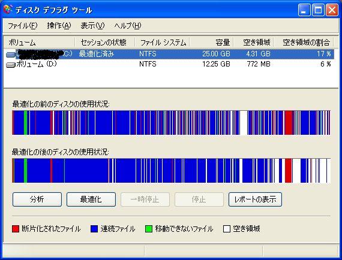Sort by the 空き領域 column header
342x260 pixels.
pos(253,43)
